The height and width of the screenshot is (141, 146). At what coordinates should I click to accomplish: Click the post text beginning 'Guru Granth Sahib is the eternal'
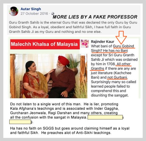point(73,27)
